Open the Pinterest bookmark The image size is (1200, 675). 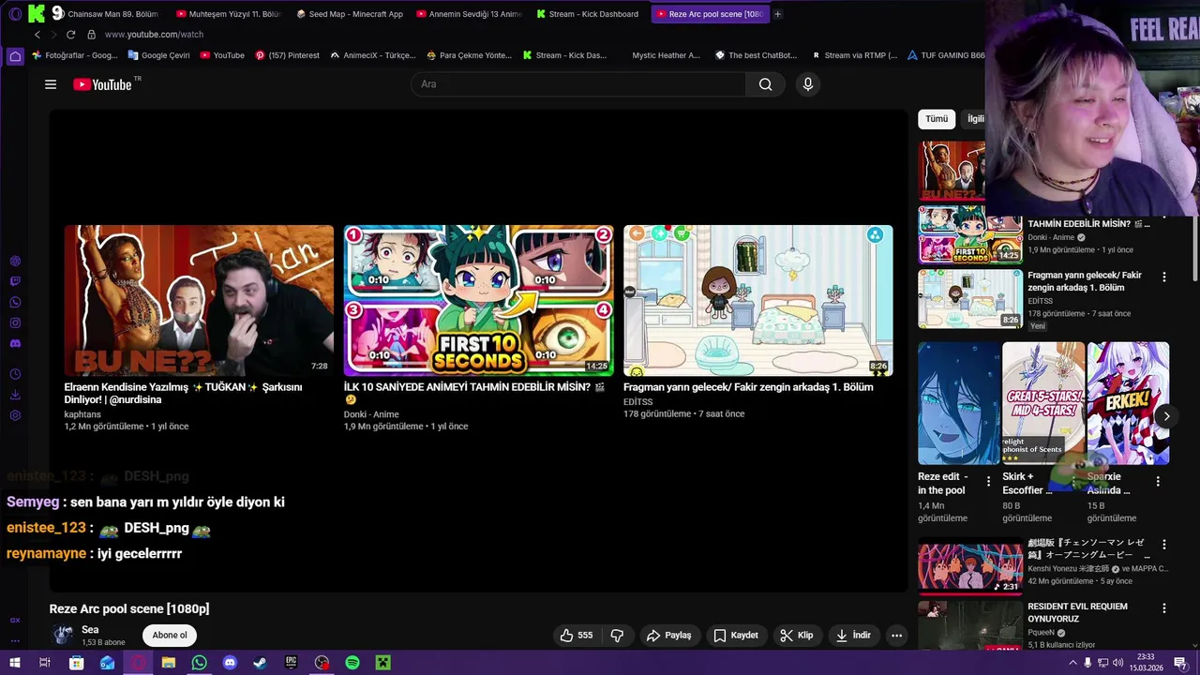point(288,55)
